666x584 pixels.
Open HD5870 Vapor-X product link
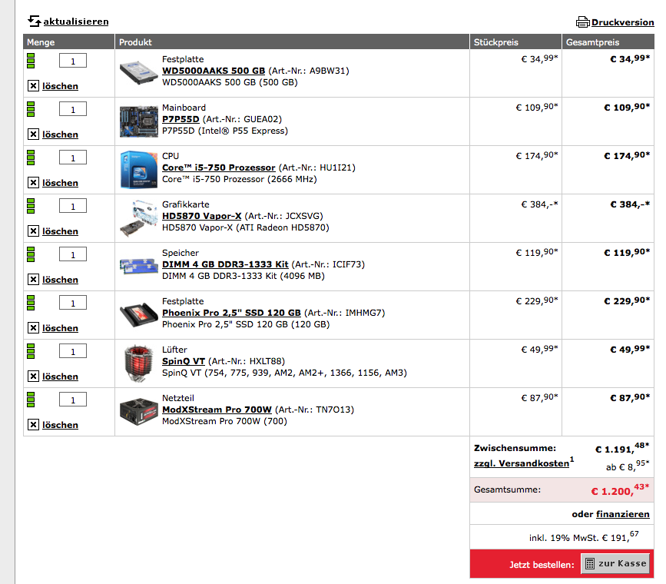(x=202, y=217)
